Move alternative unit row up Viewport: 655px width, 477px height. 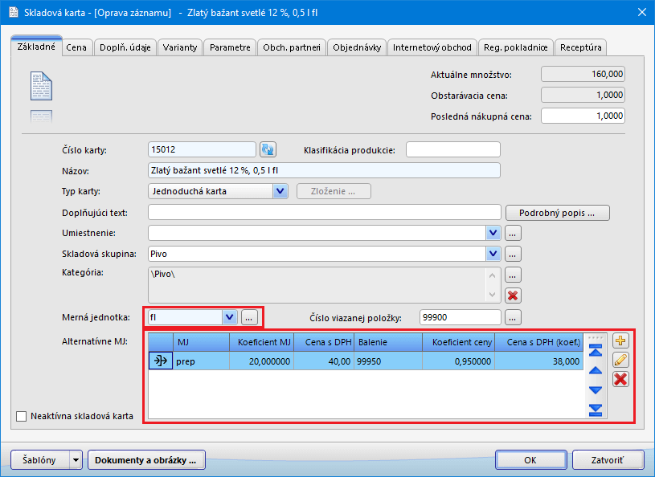[x=596, y=370]
